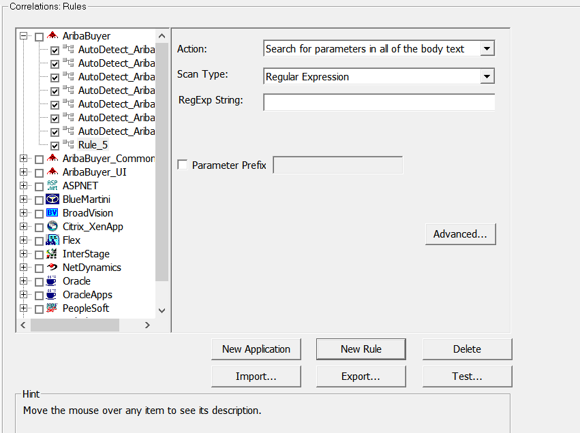Enable the Parameter Prefix checkbox
The width and height of the screenshot is (580, 433).
[183, 164]
